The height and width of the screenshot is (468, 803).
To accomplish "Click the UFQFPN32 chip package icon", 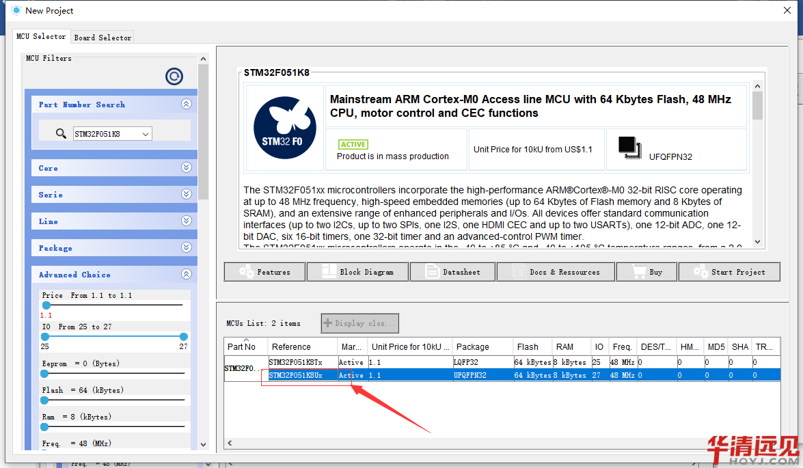I will coord(629,146).
